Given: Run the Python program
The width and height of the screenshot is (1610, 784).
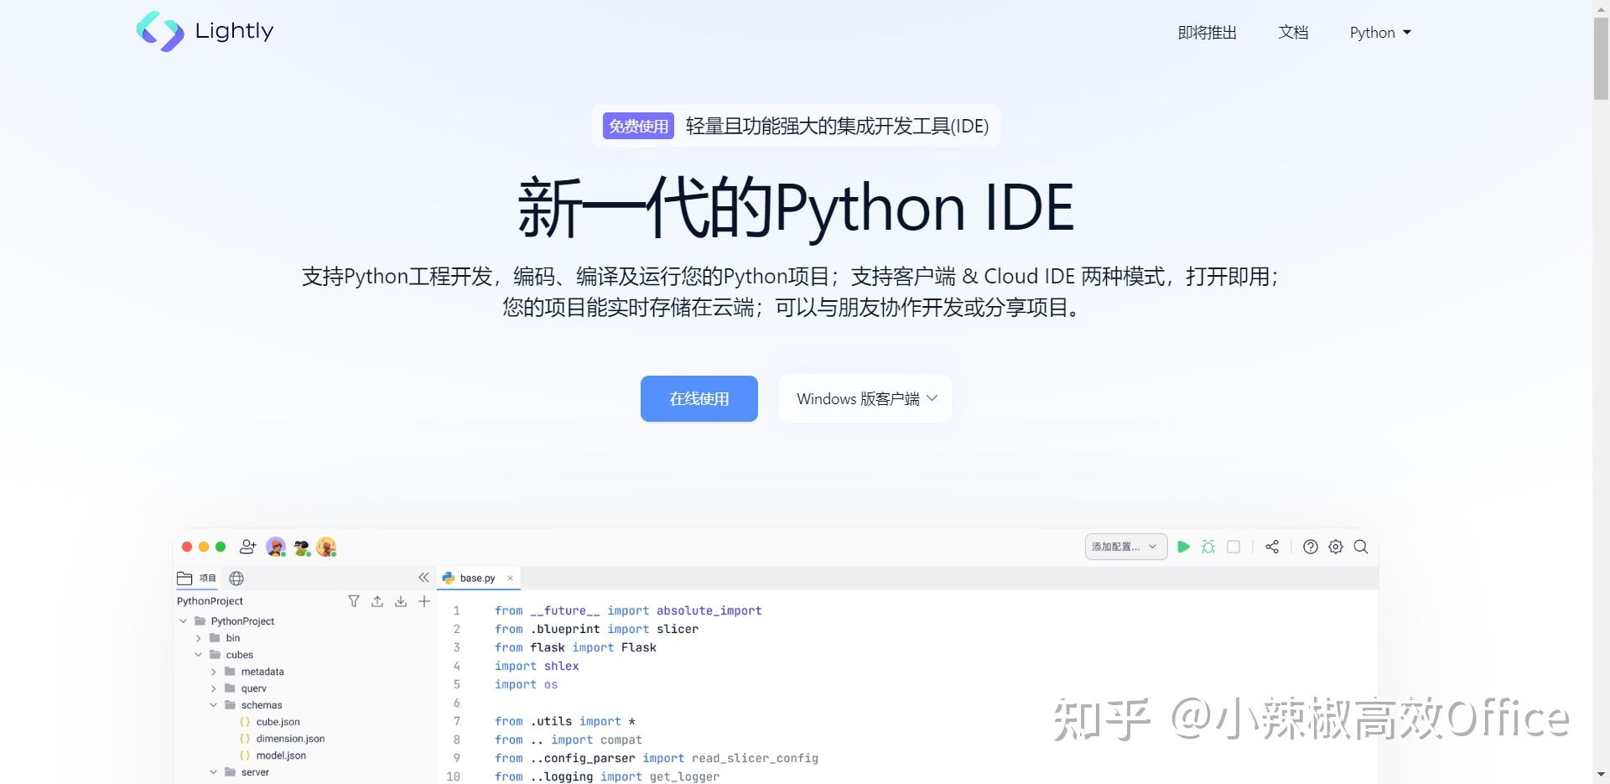Looking at the screenshot, I should tap(1183, 547).
